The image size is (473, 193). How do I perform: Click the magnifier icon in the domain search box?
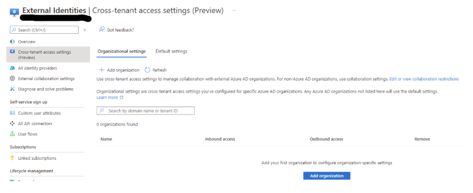pyautogui.click(x=102, y=111)
